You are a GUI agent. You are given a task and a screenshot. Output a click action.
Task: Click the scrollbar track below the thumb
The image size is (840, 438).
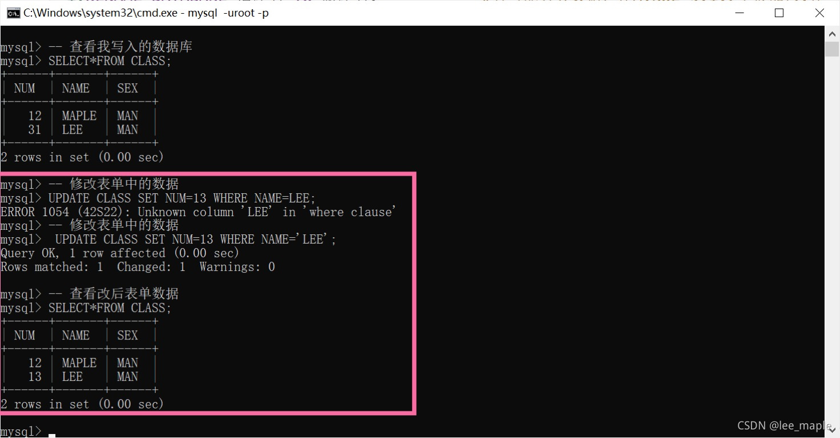[x=831, y=228]
